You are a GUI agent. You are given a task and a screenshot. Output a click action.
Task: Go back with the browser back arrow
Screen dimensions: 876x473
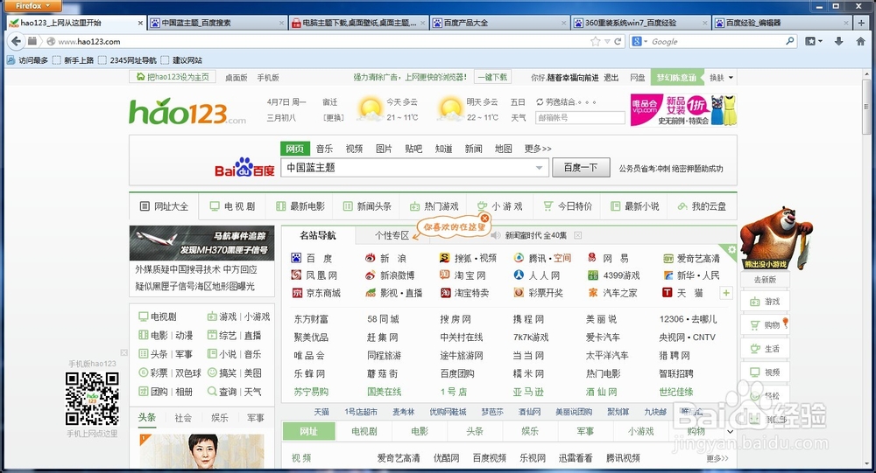pyautogui.click(x=16, y=41)
